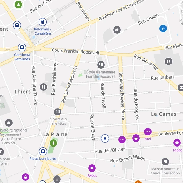Viewport: 183px width, 183px height.
Task: Open the Maison pour tous Chave Conception icon
Action: pos(165,162)
